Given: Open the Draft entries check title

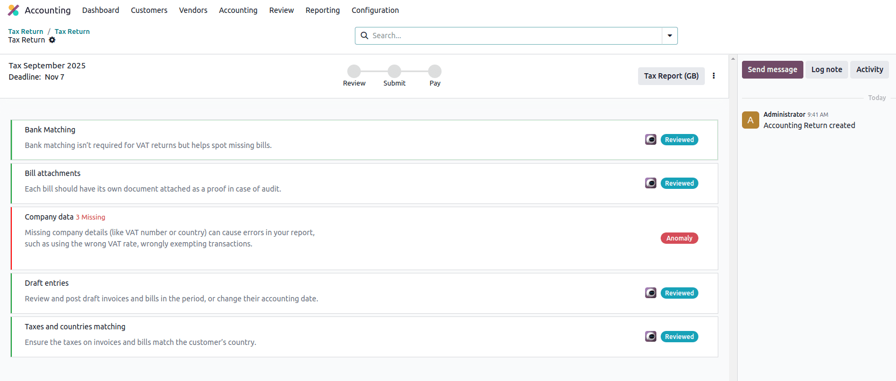Looking at the screenshot, I should pyautogui.click(x=47, y=283).
